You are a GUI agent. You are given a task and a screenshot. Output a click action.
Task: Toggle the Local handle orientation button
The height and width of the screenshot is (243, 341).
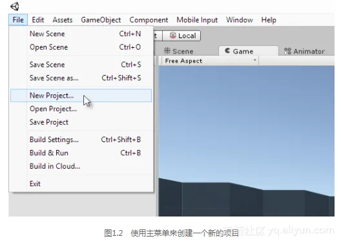(182, 36)
